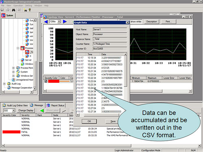Expand the Process Monitor node
Image resolution: width=203 pixels, height=152 pixels.
pyautogui.click(x=13, y=68)
